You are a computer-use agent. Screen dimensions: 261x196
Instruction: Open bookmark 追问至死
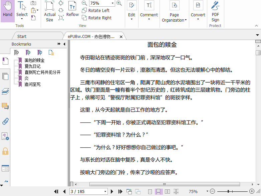pos(32,84)
